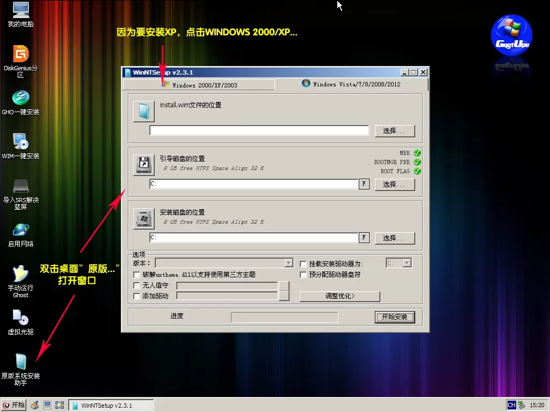Open 原版系统安装助手 desktop icon
550x412 pixels.
20,362
